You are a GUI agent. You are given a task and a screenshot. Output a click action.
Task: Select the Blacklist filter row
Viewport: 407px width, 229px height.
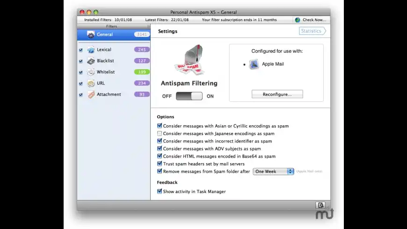(x=114, y=61)
